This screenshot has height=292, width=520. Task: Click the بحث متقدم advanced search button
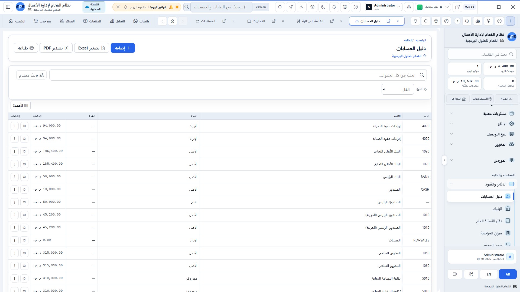point(31,75)
